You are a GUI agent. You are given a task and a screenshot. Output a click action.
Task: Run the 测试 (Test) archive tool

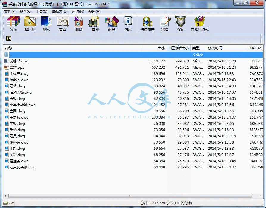46,21
